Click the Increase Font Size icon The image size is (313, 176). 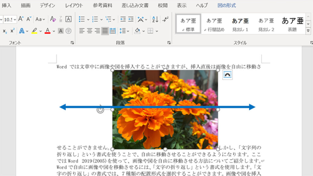tap(21, 19)
